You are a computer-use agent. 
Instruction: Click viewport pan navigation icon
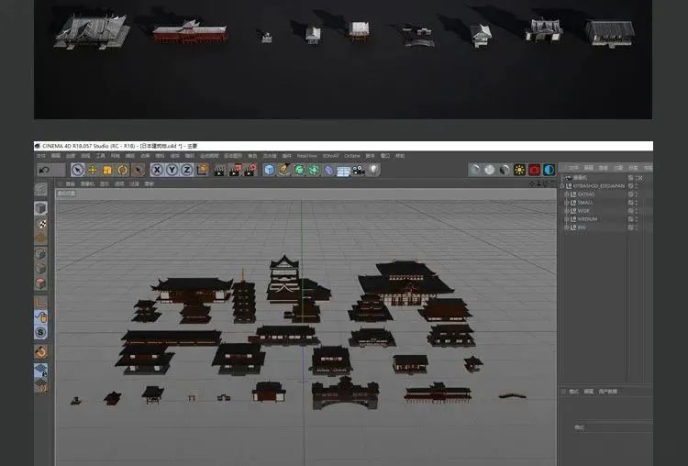(532, 183)
